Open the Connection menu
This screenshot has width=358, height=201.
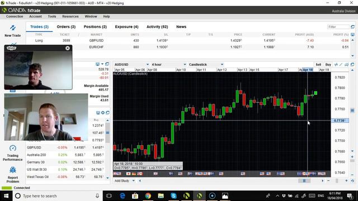point(15,16)
